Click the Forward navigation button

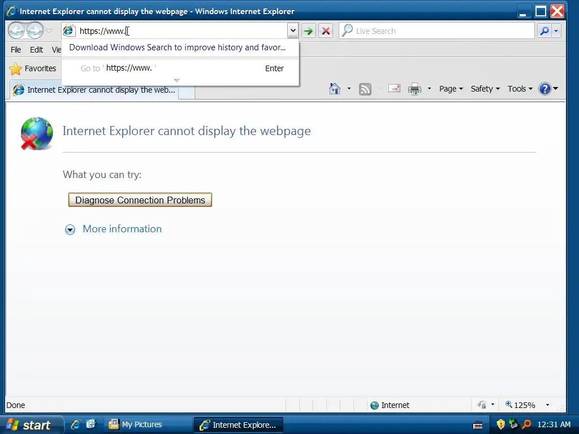click(35, 31)
